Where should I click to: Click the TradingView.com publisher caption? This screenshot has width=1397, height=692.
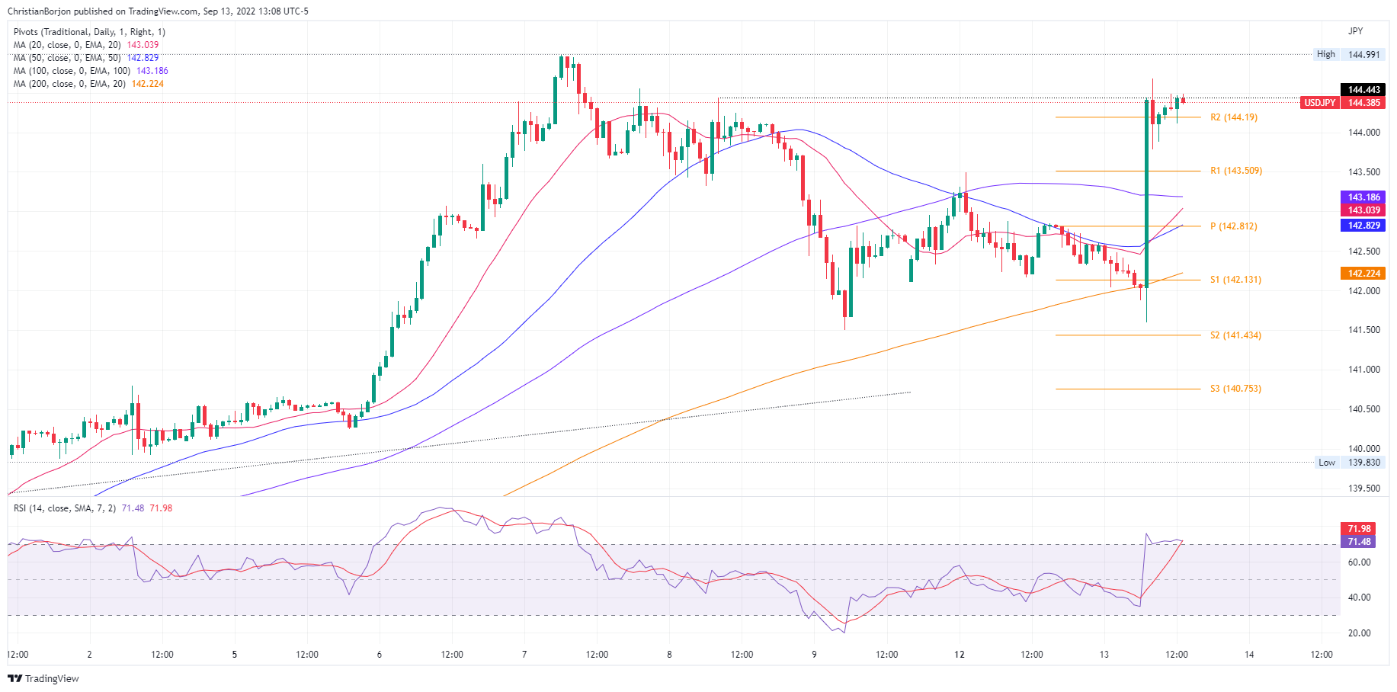pyautogui.click(x=158, y=11)
